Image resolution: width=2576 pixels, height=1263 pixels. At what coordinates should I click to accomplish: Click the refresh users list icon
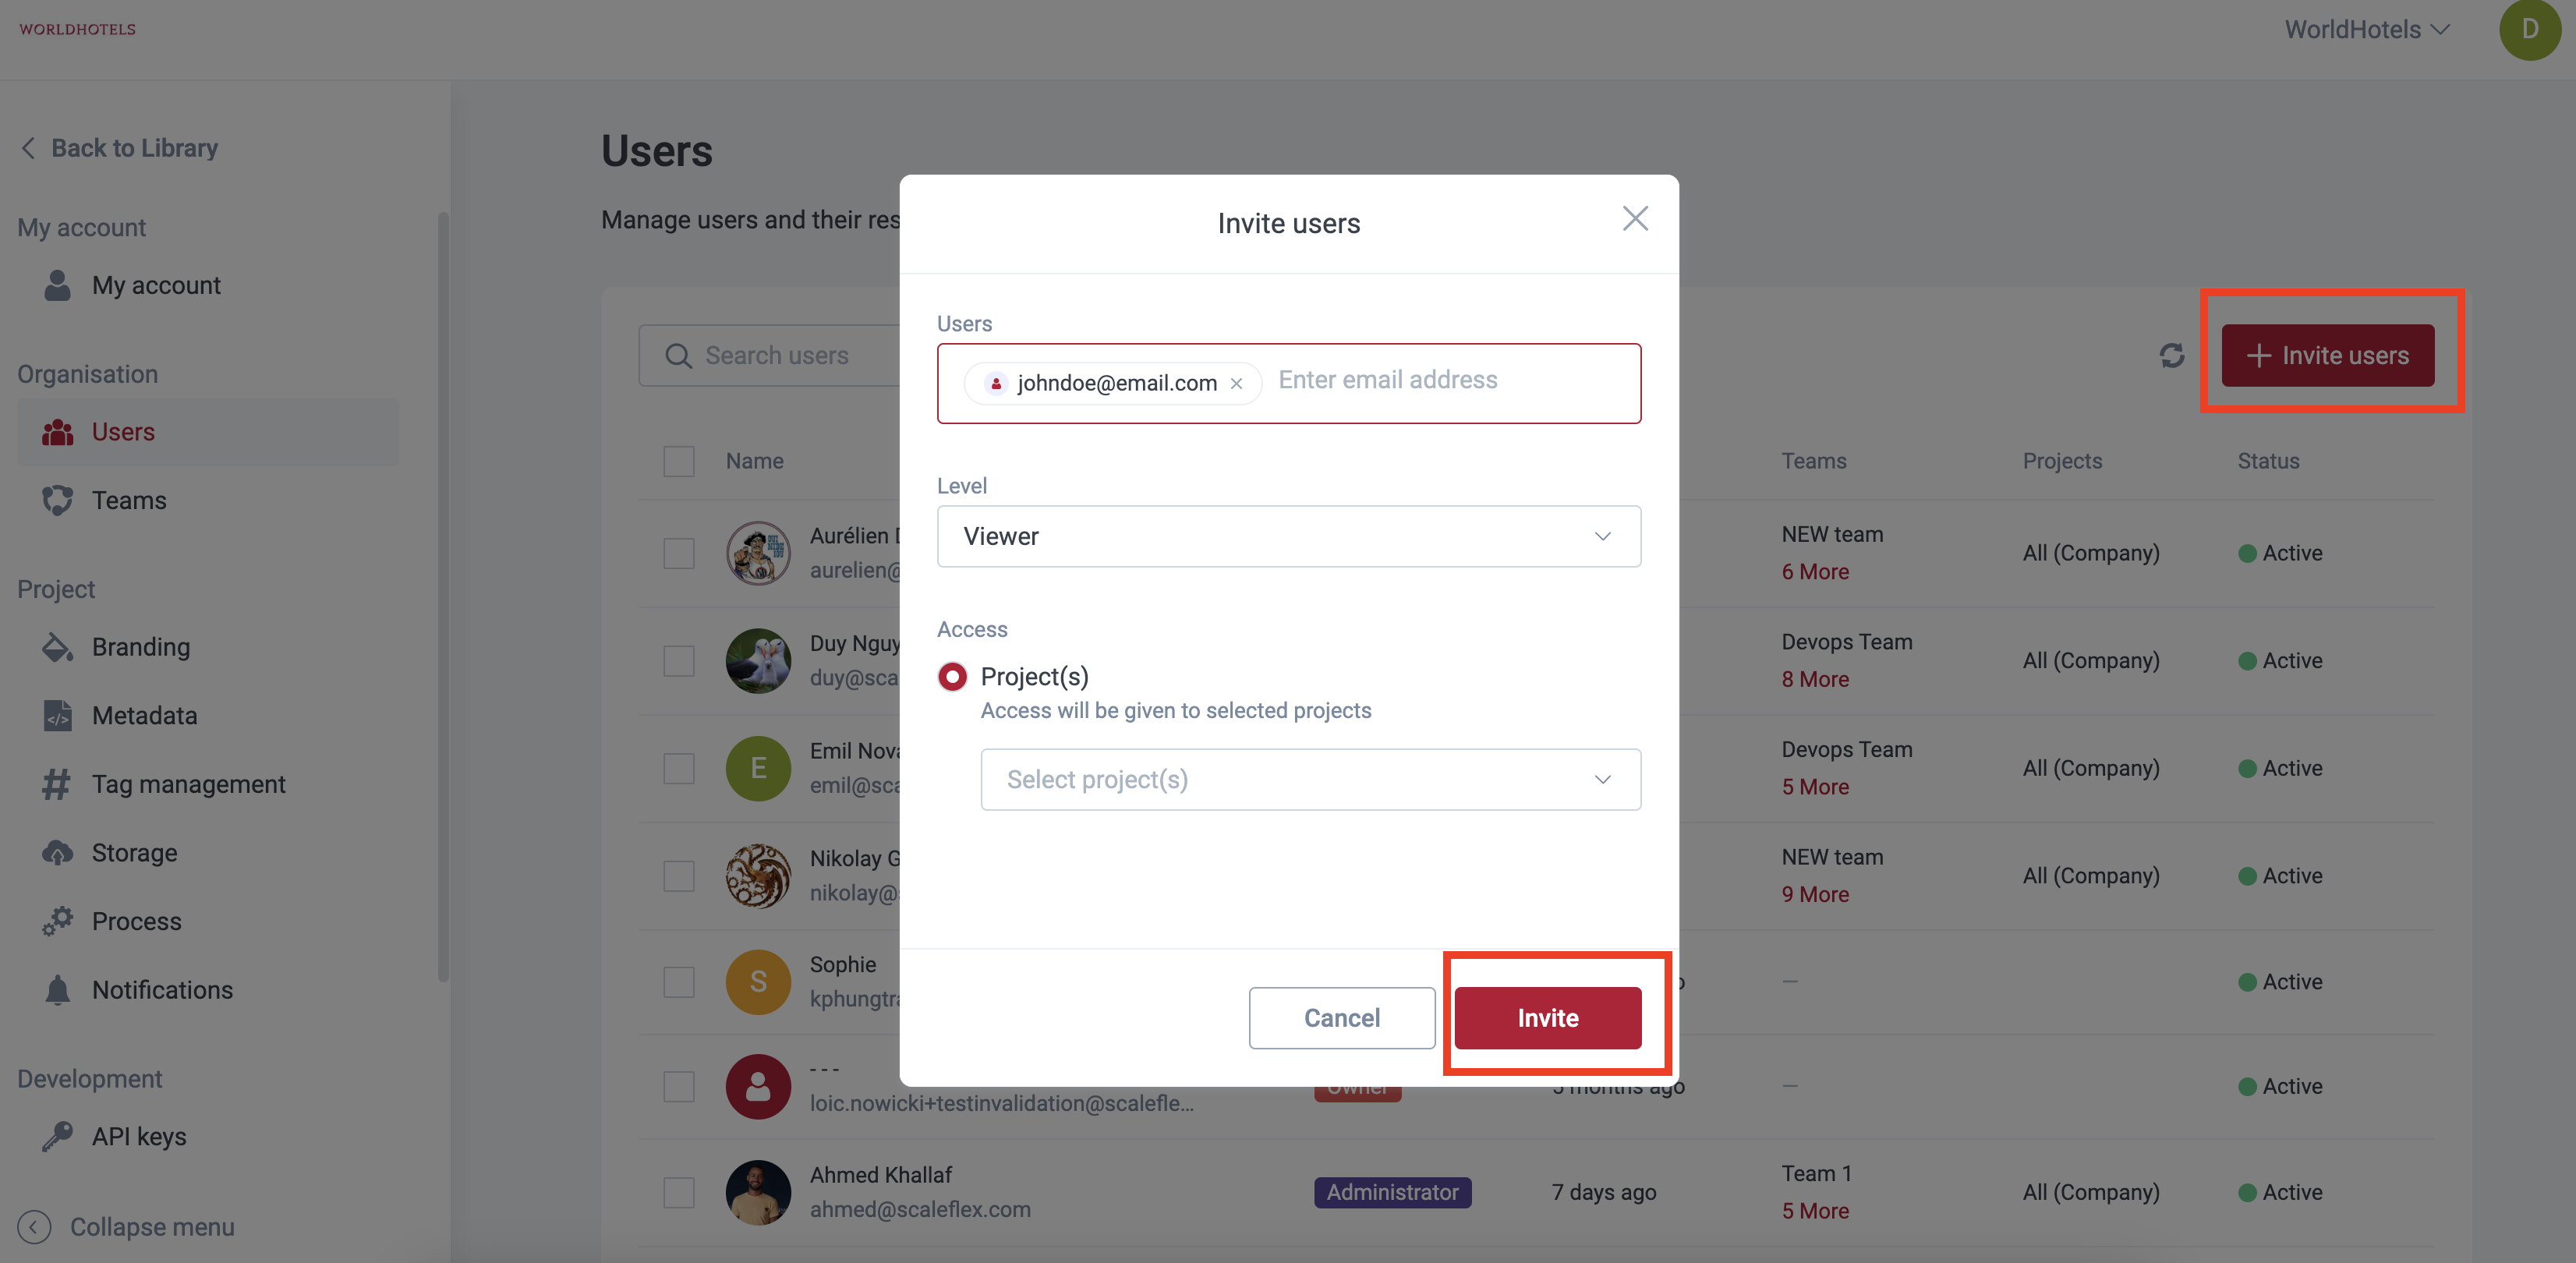2171,355
